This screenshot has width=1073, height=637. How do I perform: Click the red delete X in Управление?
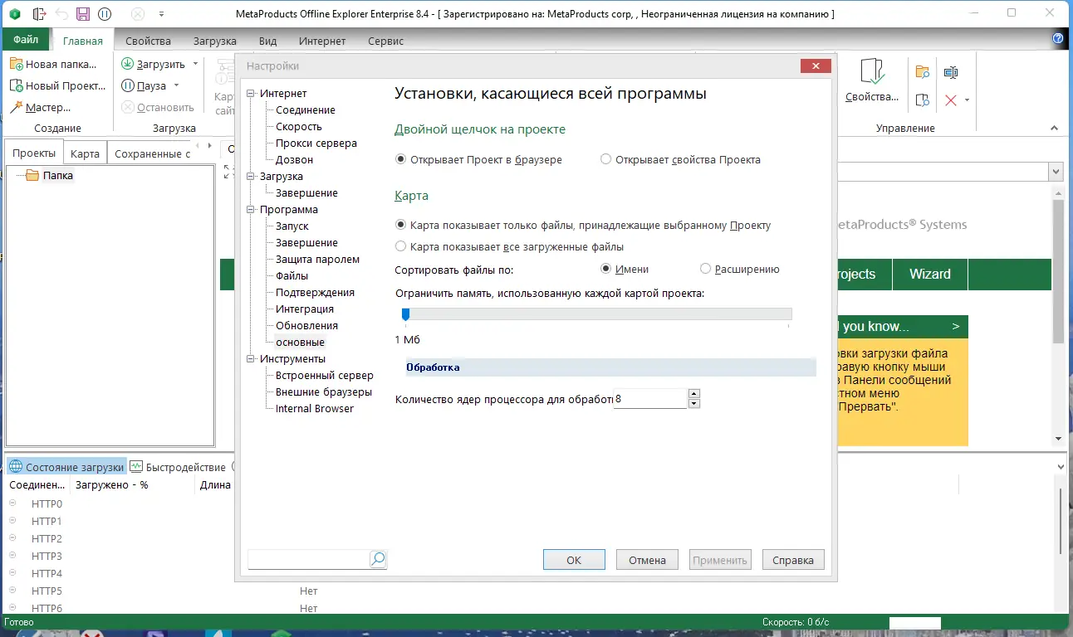tap(951, 100)
